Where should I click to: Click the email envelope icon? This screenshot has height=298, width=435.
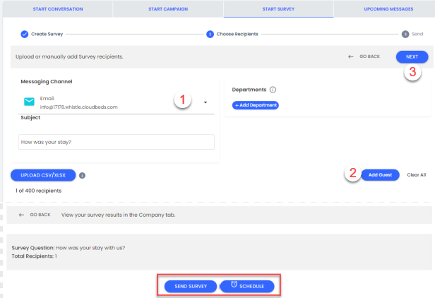tap(29, 102)
